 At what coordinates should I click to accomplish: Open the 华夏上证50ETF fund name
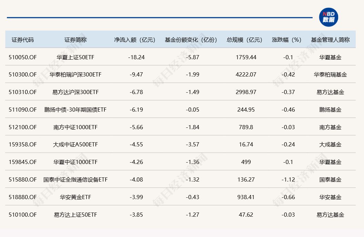click(x=75, y=57)
